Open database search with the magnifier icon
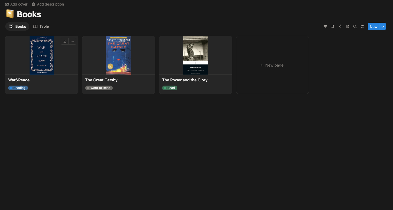393x210 pixels. pyautogui.click(x=355, y=26)
